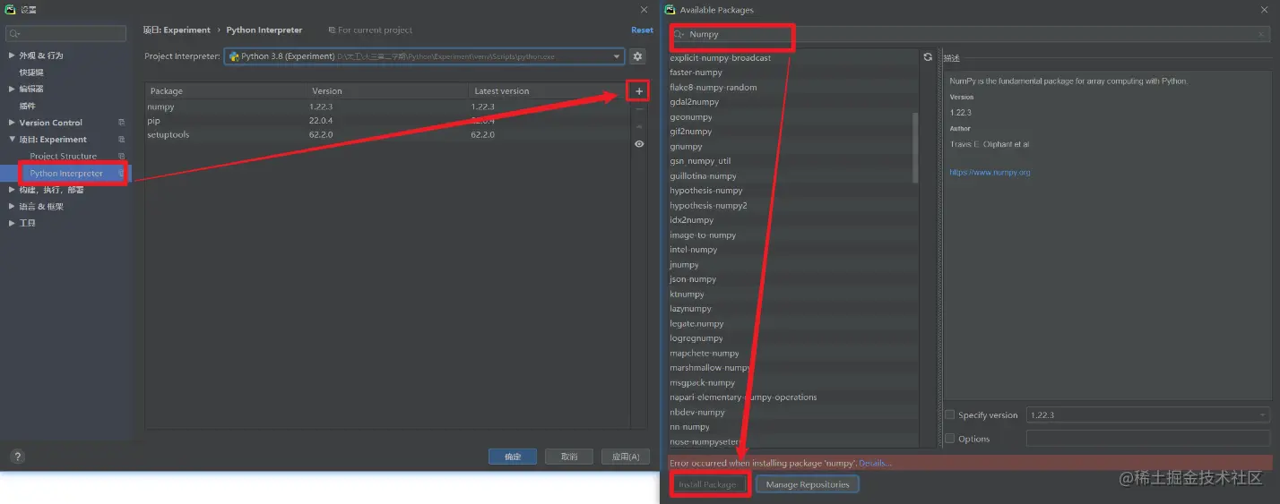Toggle show early releases eye icon

(x=639, y=144)
